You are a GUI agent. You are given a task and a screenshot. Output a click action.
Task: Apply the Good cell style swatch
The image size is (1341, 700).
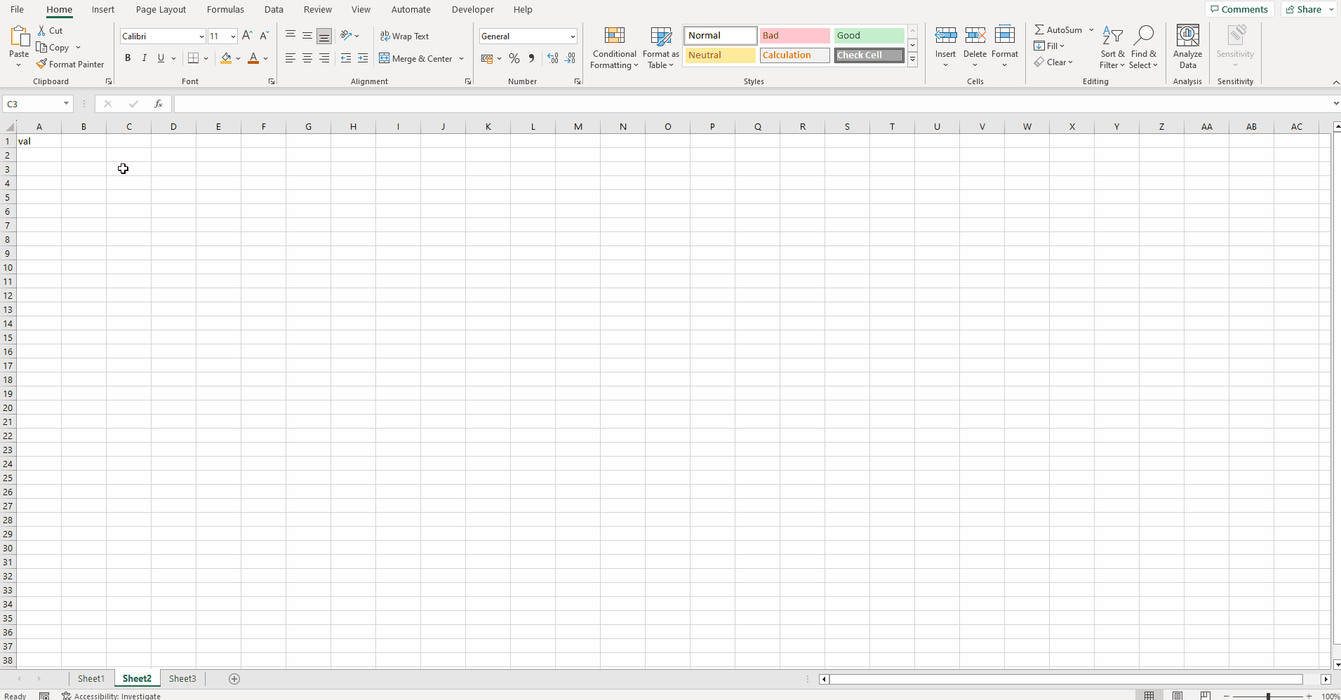(x=869, y=35)
